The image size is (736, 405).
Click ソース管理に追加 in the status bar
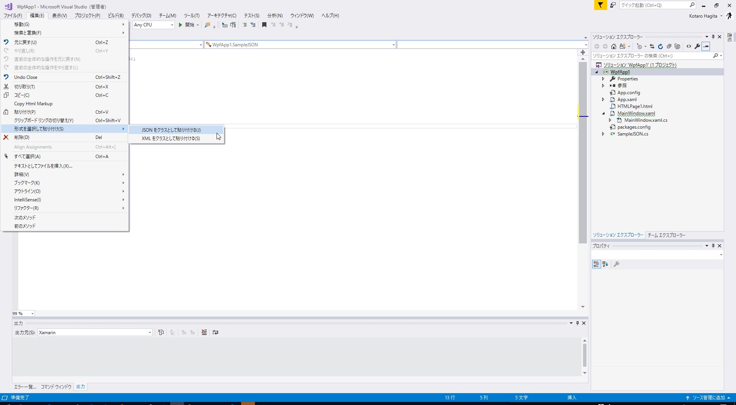click(x=708, y=397)
